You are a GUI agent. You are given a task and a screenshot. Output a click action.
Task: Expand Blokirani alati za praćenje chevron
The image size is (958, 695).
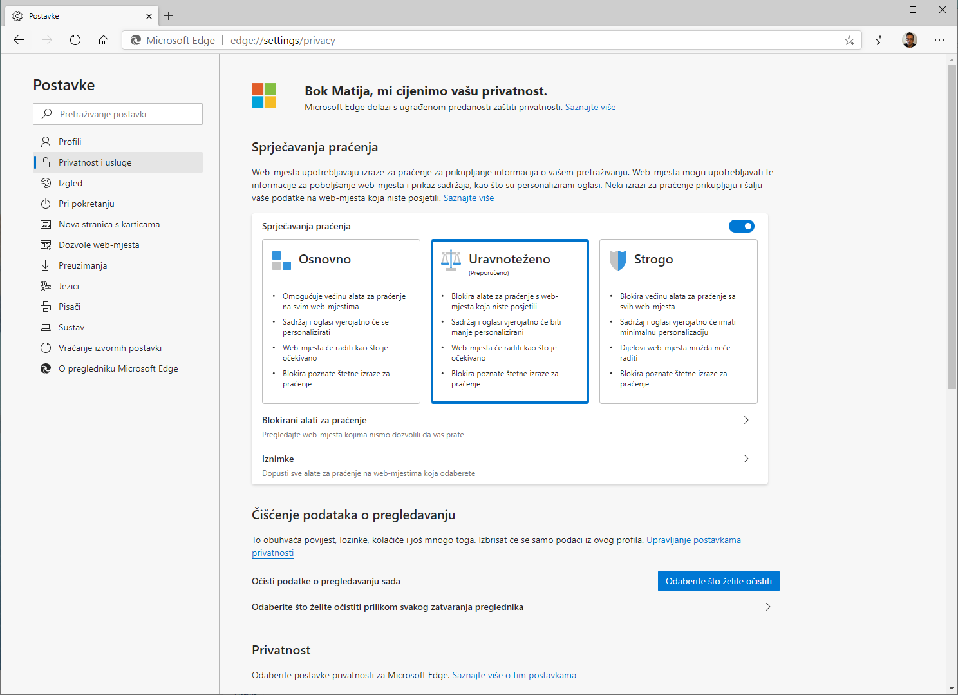(x=746, y=420)
